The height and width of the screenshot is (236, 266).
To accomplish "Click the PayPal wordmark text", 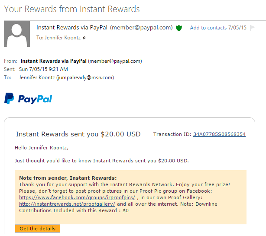I will coord(35,99).
